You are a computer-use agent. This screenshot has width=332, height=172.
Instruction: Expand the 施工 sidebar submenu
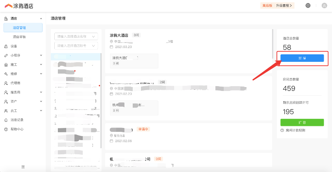point(41,65)
